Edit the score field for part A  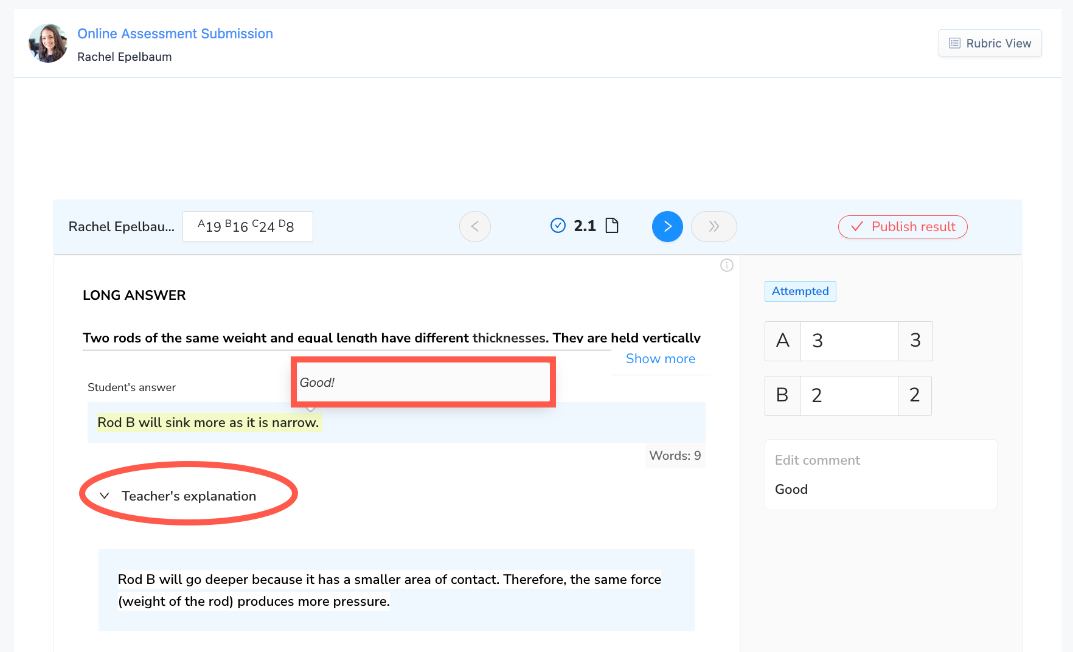coord(849,341)
